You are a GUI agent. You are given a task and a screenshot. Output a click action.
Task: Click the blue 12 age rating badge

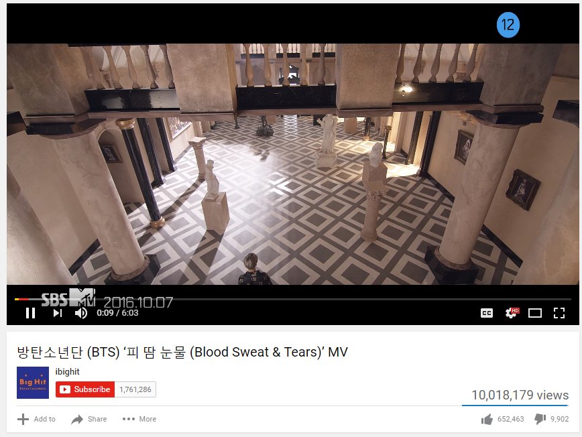click(508, 25)
